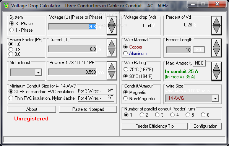Choose Magnetic conduit option
Screen dimensions: 229x146
click(135, 92)
